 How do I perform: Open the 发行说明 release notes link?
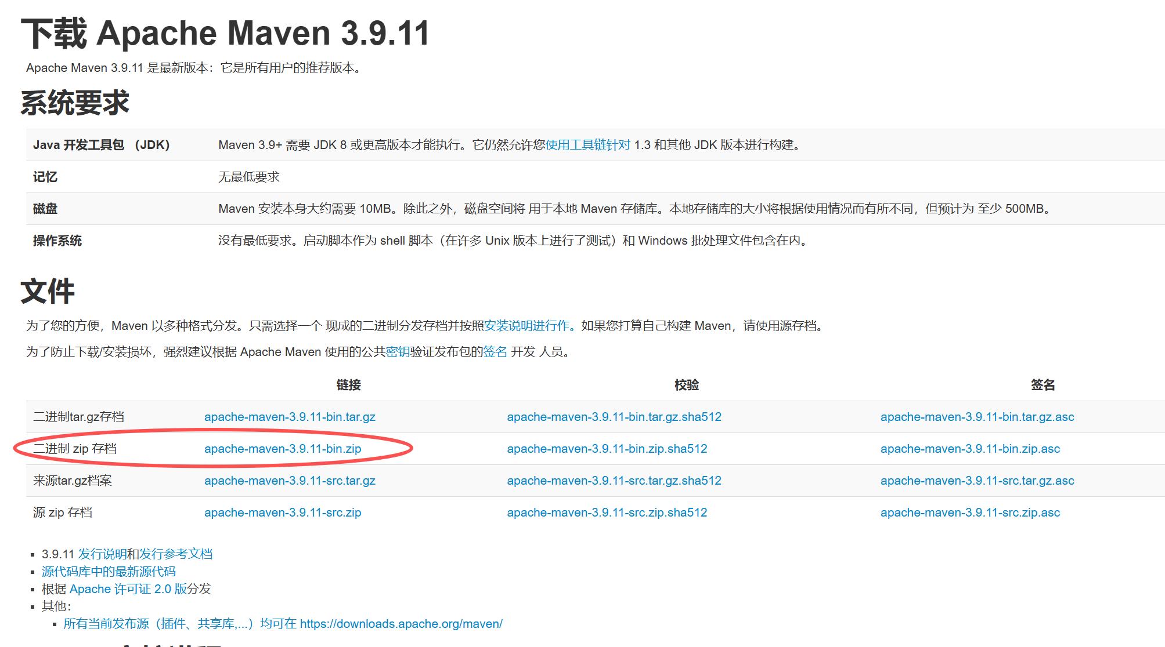pos(102,554)
